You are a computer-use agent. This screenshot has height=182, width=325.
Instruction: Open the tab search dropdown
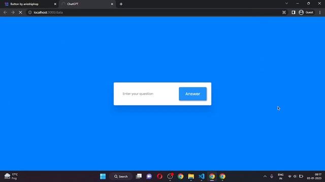(286, 4)
